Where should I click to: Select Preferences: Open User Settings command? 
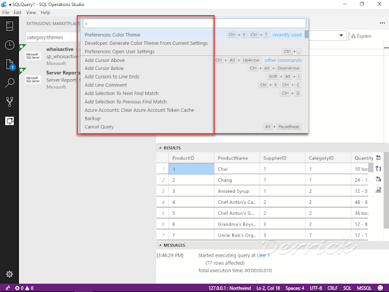pyautogui.click(x=193, y=52)
